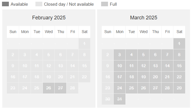Click the Closed day legend swatch

(x=39, y=4)
